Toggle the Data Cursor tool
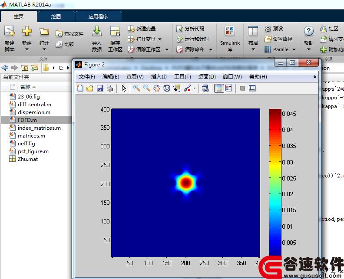The width and height of the screenshot is (344, 279). click(x=177, y=89)
